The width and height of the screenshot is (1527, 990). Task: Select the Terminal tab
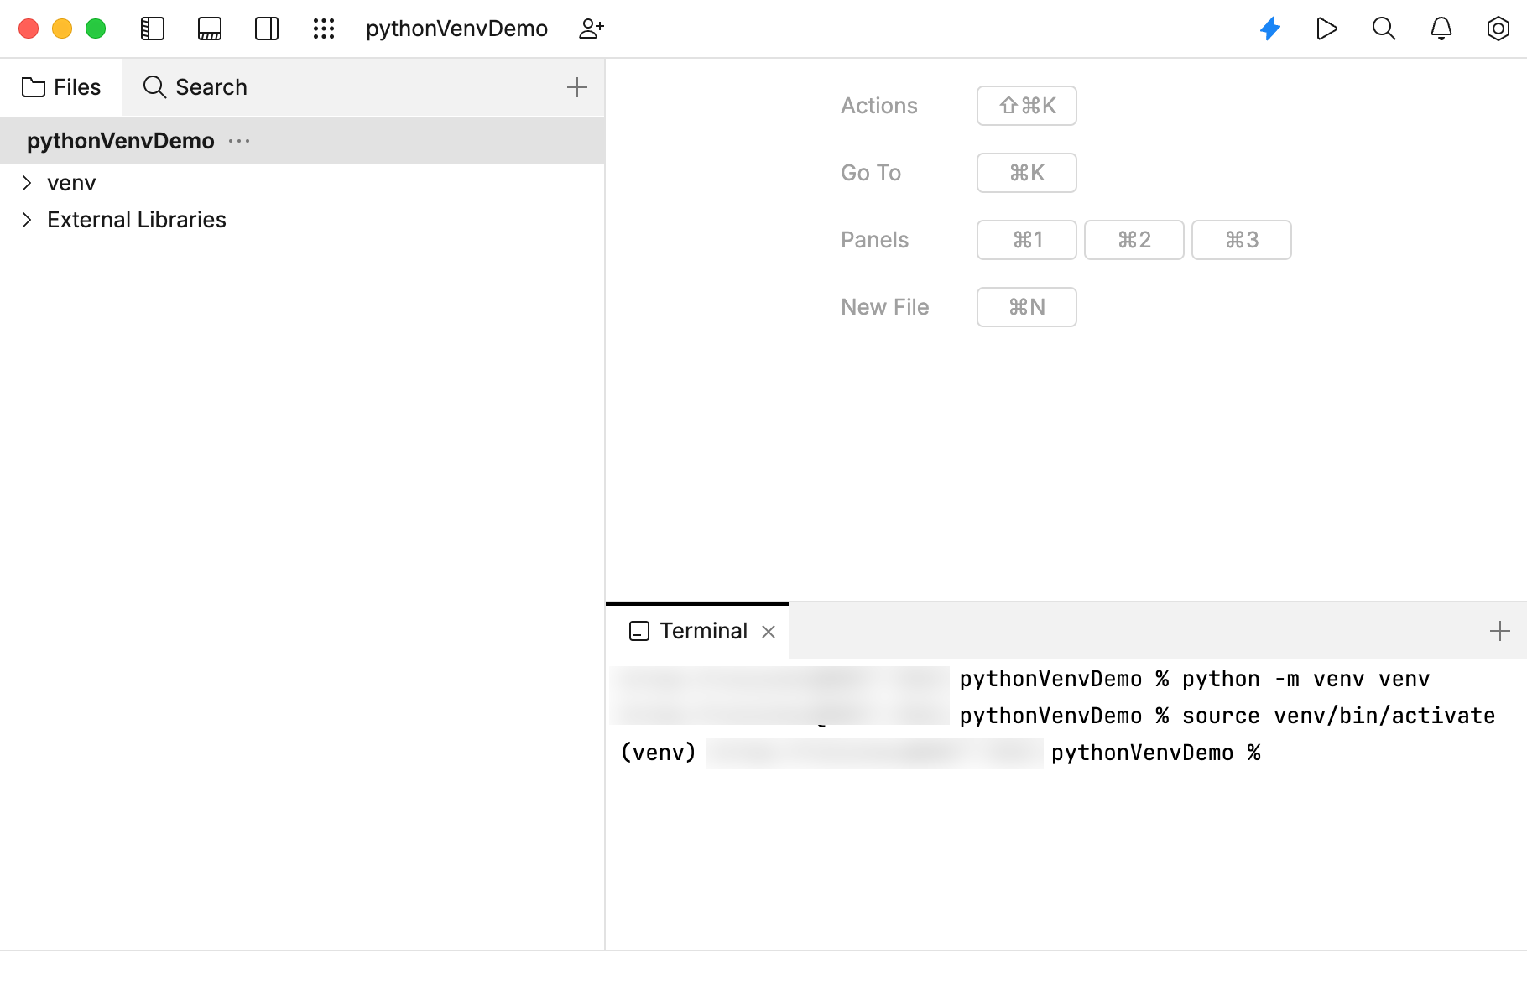click(x=703, y=631)
